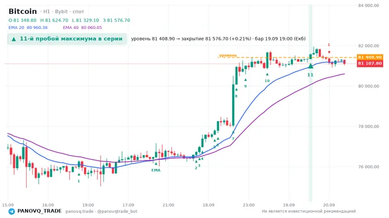Click the orange 'уровень' level line label
Screen dimensions: 389x218
tap(228, 55)
